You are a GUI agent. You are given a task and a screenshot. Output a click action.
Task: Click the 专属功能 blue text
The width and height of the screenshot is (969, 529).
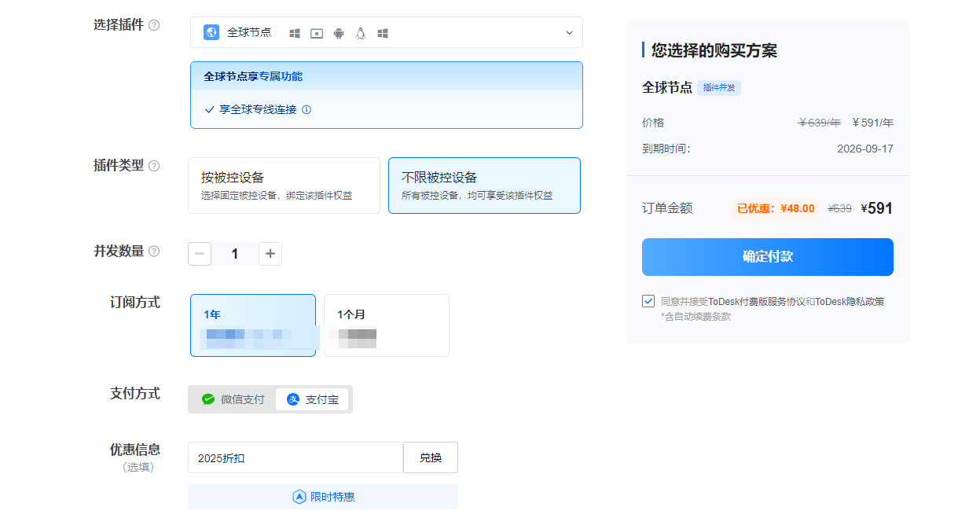tap(281, 76)
